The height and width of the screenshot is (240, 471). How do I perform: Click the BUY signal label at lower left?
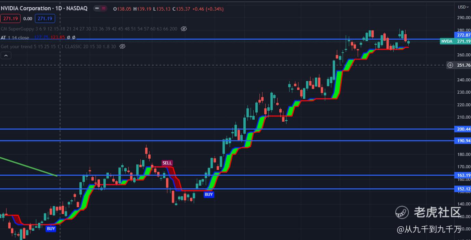51,229
